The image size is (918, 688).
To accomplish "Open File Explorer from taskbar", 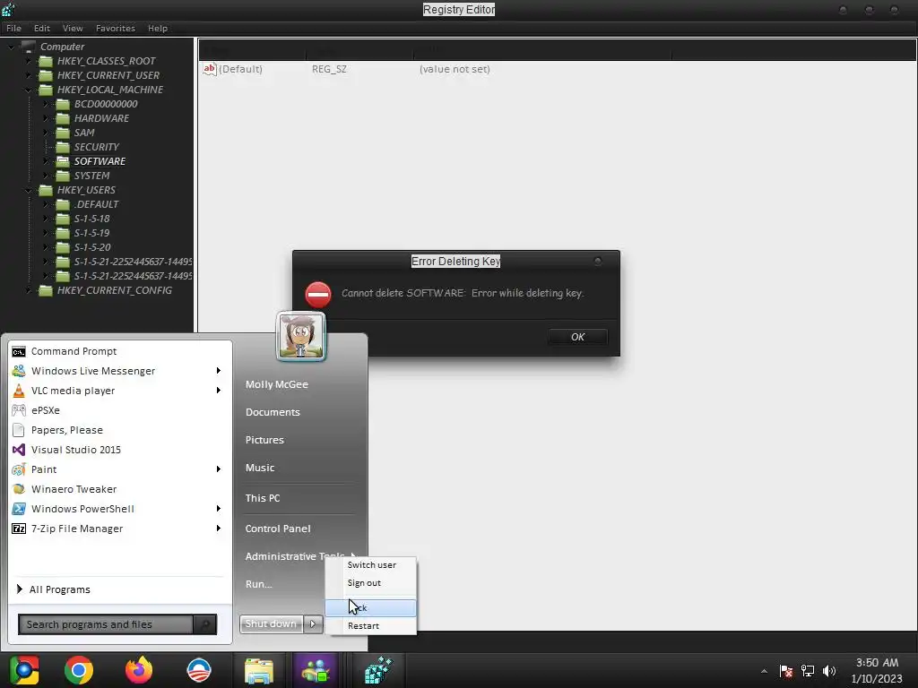I will click(x=259, y=670).
